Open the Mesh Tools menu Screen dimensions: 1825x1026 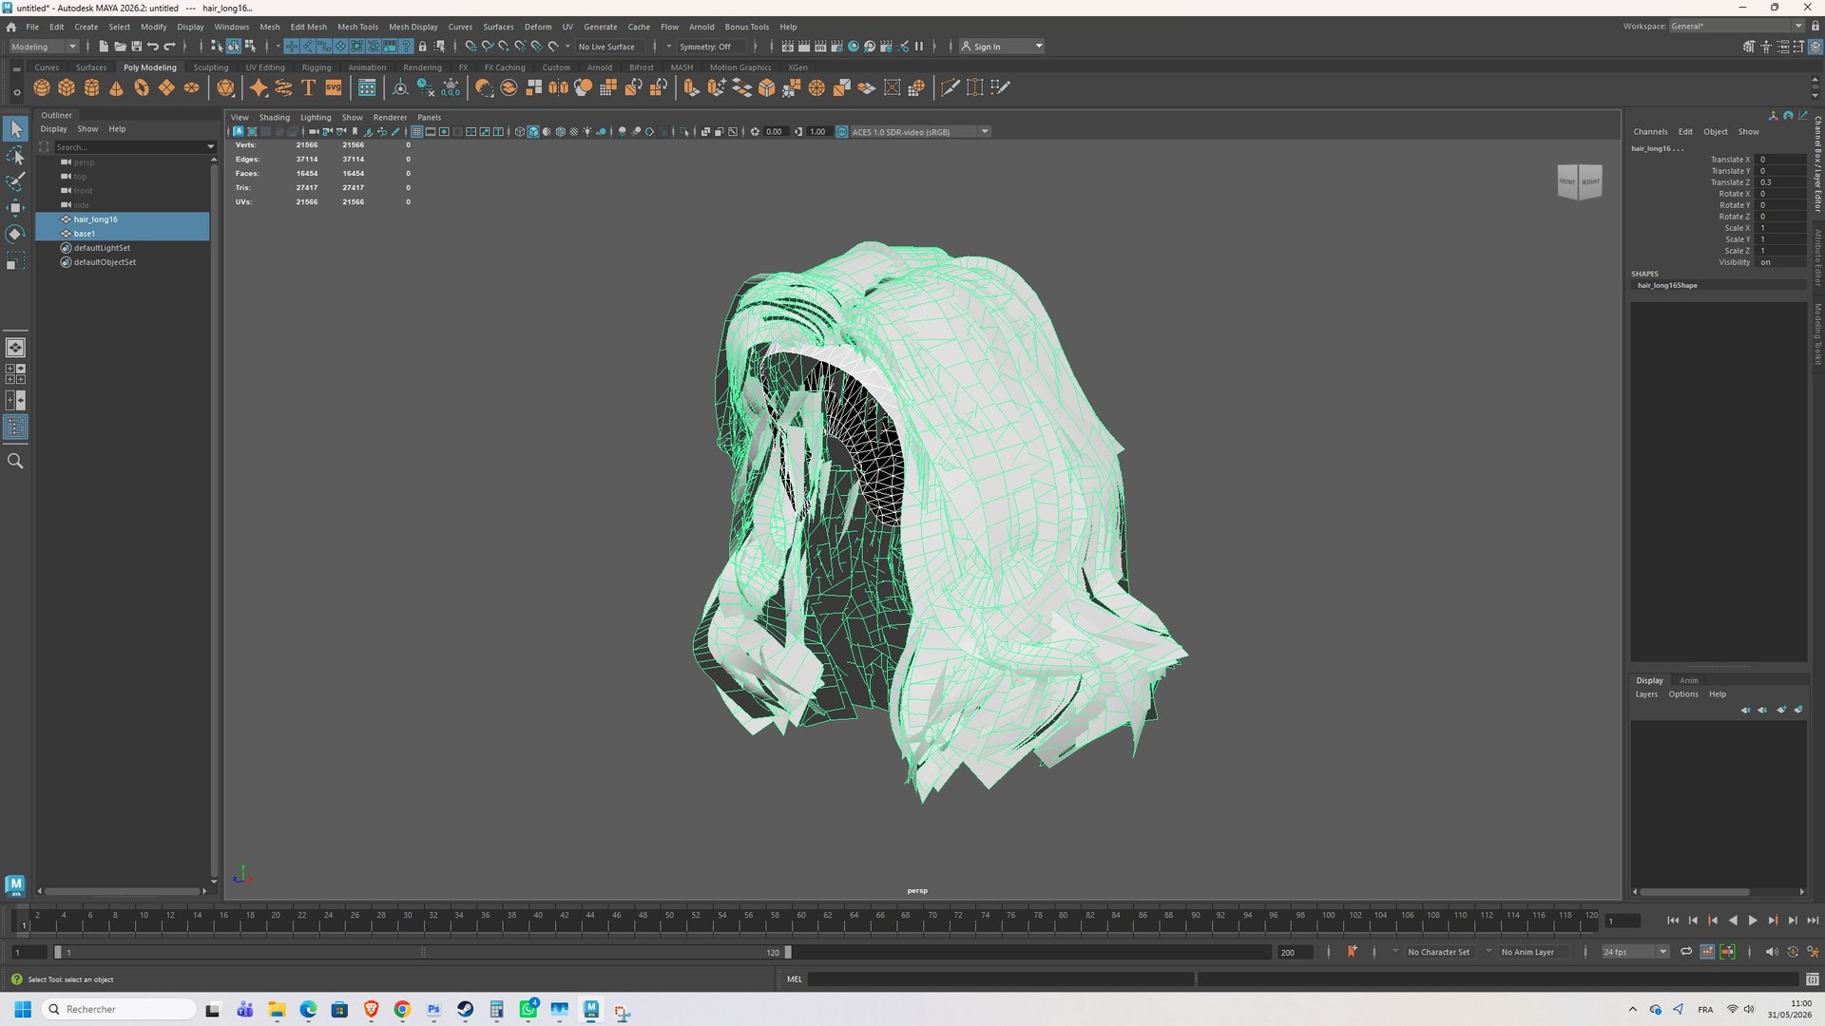[x=357, y=27]
